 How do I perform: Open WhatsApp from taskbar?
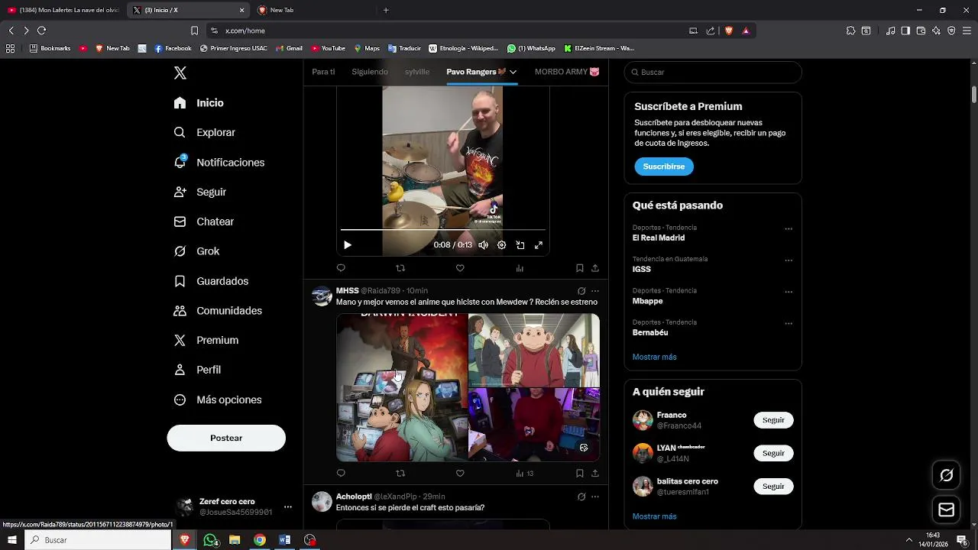tap(210, 540)
